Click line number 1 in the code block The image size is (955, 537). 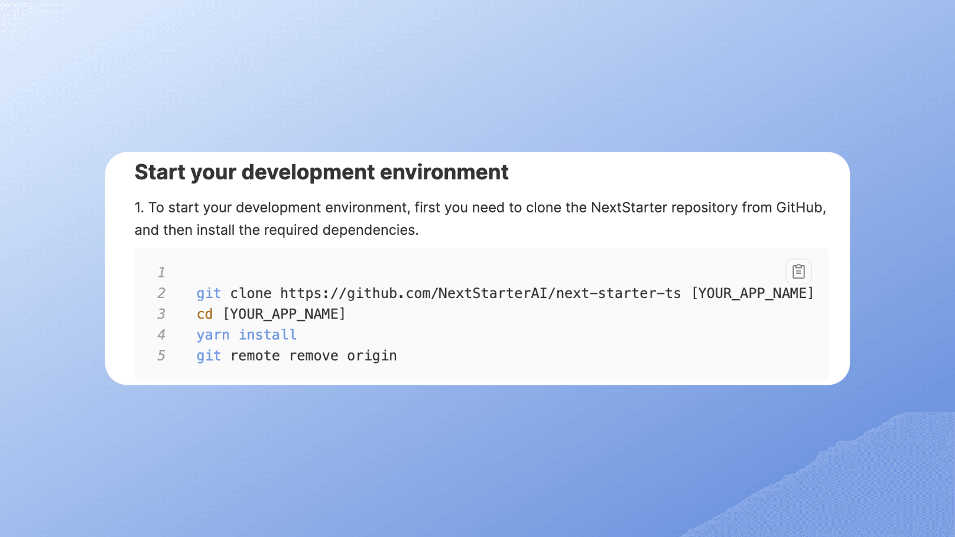click(161, 272)
